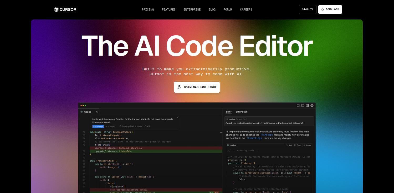The height and width of the screenshot is (193, 394).
Task: Click the removed line 'upgrade_listeners: Option<ListenFds>,'
Action: pyautogui.click(x=118, y=148)
